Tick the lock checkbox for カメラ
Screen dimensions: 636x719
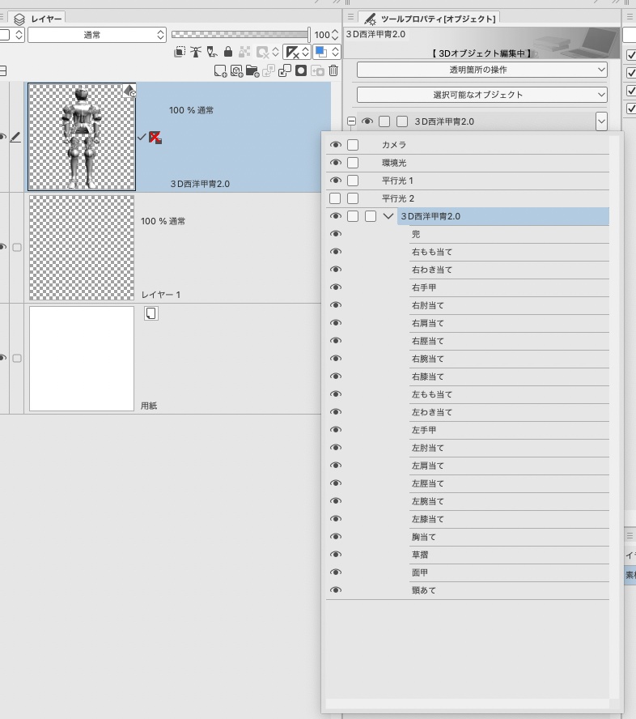pos(353,145)
